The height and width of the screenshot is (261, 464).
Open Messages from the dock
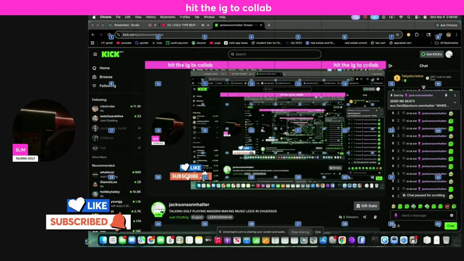(122, 240)
